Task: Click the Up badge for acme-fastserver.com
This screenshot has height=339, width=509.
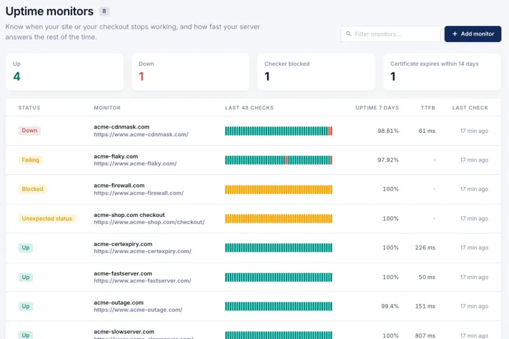Action: pos(25,277)
